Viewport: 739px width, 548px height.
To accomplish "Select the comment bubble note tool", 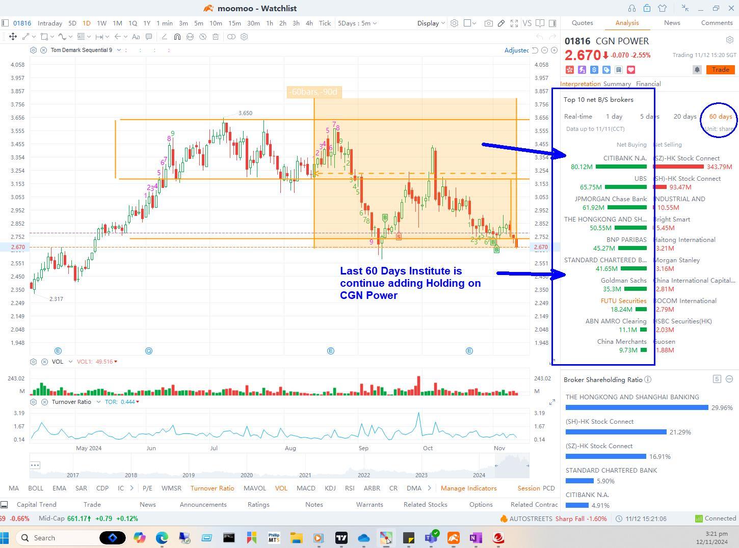I will [x=149, y=37].
